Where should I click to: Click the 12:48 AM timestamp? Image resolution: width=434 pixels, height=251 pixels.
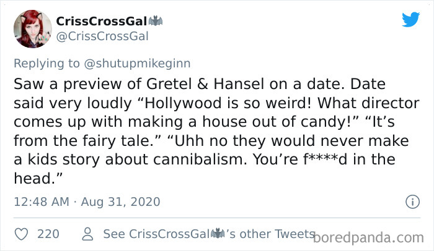coord(41,202)
